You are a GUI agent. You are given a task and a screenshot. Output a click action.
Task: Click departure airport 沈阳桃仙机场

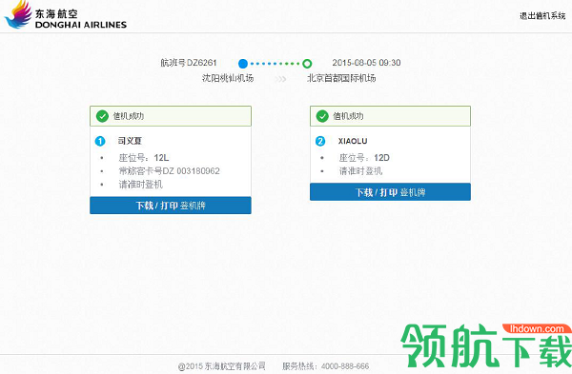(228, 78)
